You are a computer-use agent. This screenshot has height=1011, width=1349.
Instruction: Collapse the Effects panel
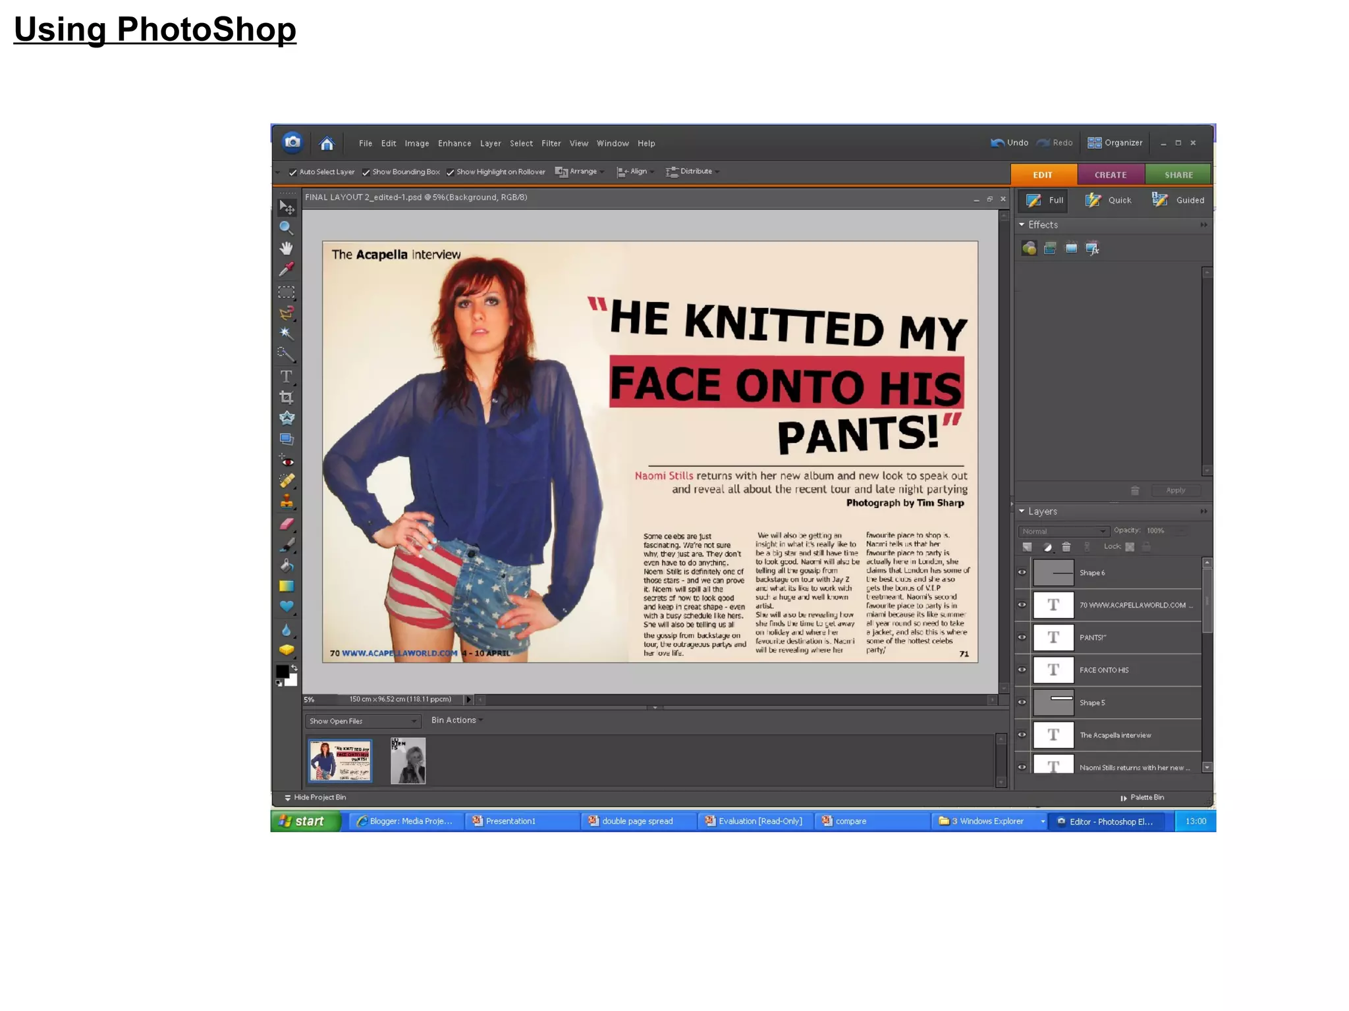coord(1022,225)
